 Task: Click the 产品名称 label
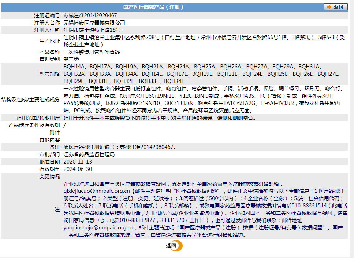[x=49, y=52]
